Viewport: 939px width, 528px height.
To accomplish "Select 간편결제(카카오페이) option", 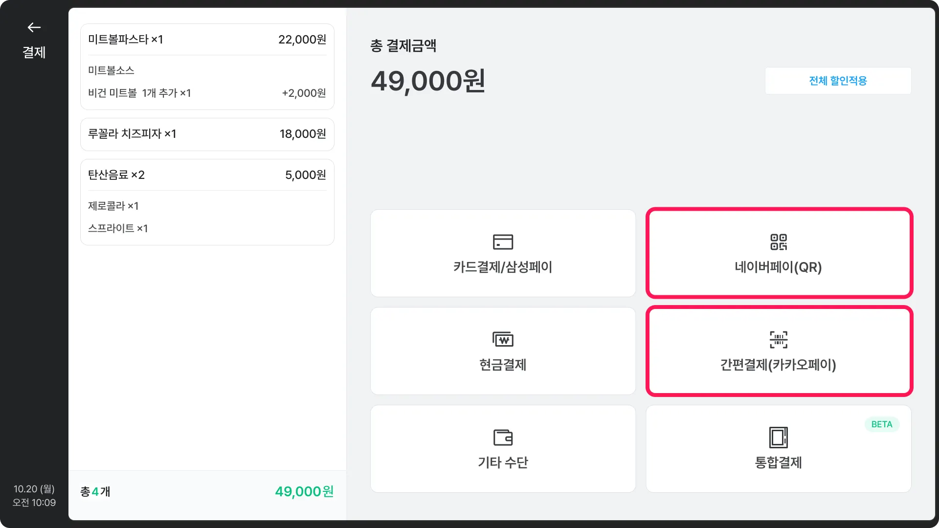I will tap(778, 365).
